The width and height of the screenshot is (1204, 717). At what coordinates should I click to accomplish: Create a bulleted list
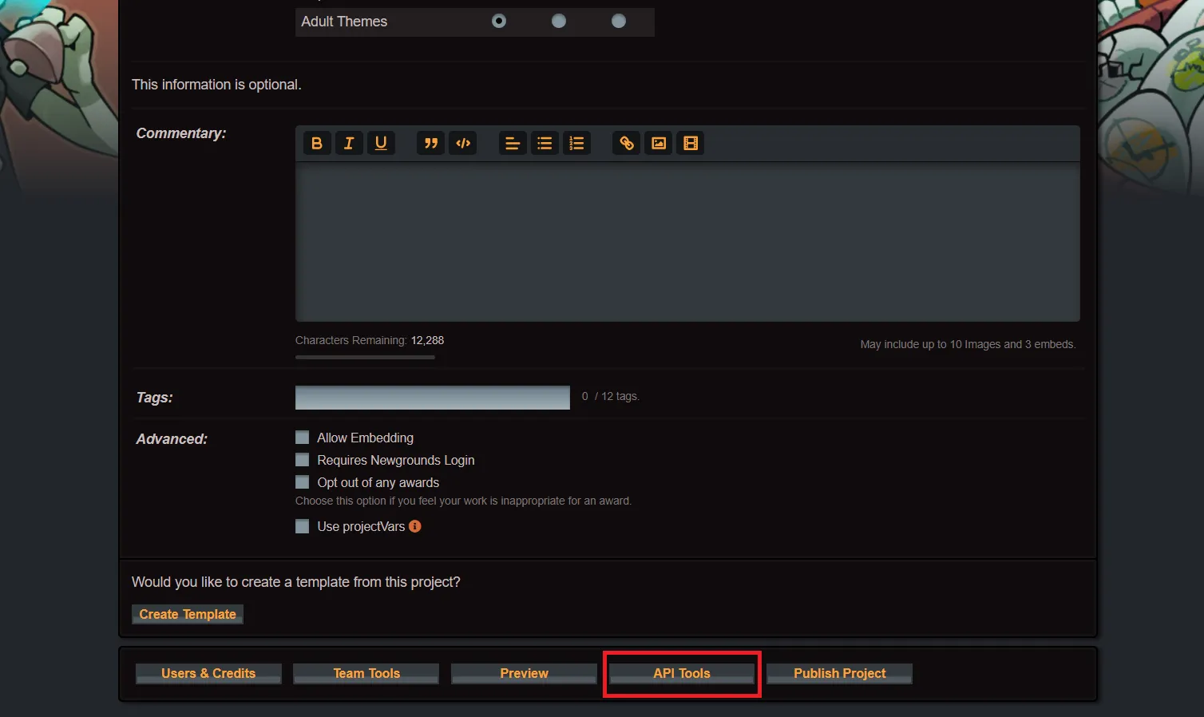pyautogui.click(x=545, y=143)
